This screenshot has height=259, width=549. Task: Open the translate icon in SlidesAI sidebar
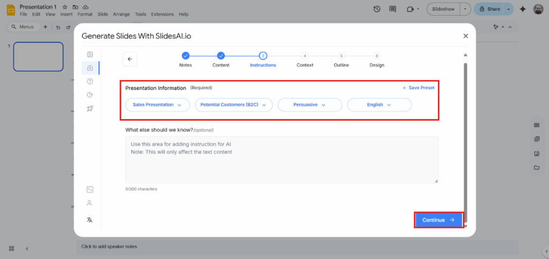click(x=90, y=220)
